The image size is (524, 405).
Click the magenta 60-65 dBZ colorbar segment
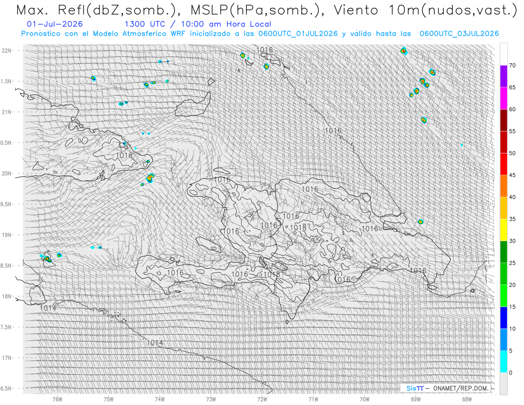(503, 98)
